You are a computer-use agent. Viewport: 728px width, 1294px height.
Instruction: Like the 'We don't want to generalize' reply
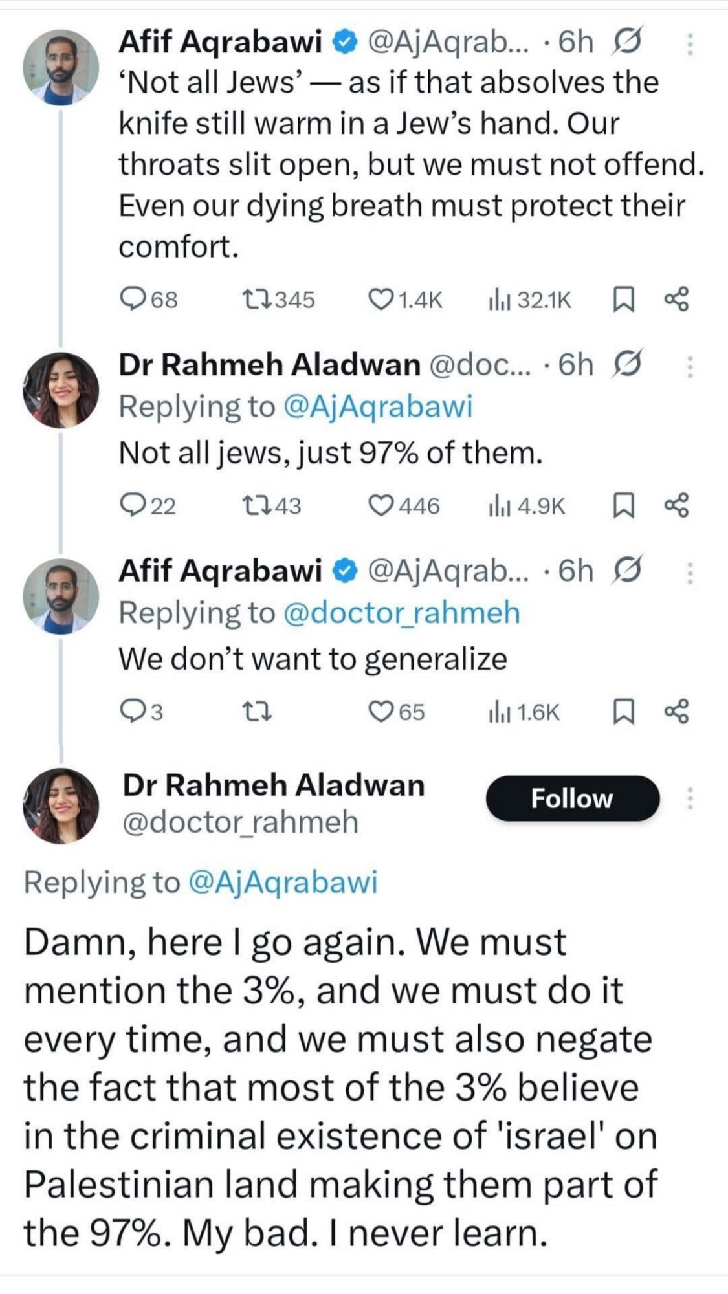coord(397,712)
